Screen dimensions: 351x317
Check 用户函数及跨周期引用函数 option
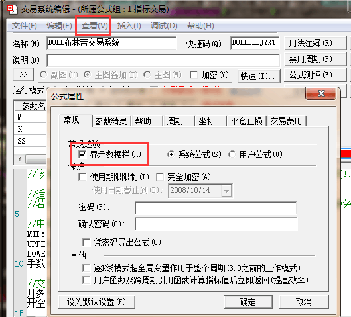click(x=86, y=280)
